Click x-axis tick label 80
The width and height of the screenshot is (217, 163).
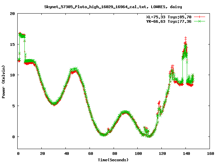point(115,153)
